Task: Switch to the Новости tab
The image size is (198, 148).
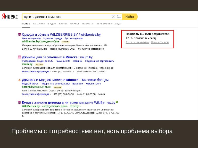Action: point(88,24)
